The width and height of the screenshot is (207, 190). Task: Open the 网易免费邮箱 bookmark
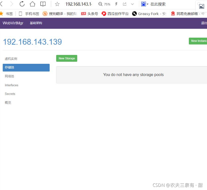click(x=188, y=14)
